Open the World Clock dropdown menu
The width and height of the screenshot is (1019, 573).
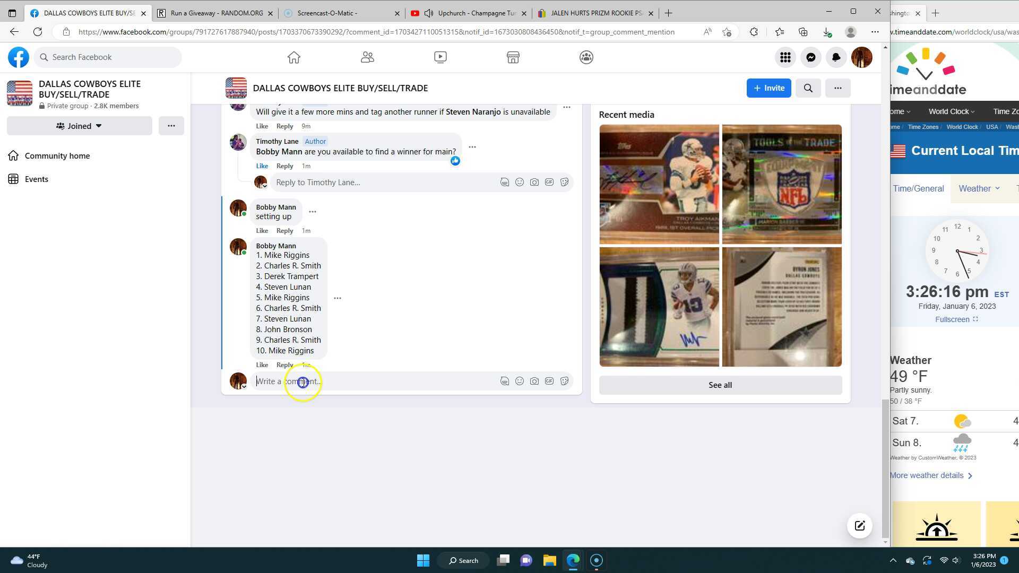click(951, 111)
